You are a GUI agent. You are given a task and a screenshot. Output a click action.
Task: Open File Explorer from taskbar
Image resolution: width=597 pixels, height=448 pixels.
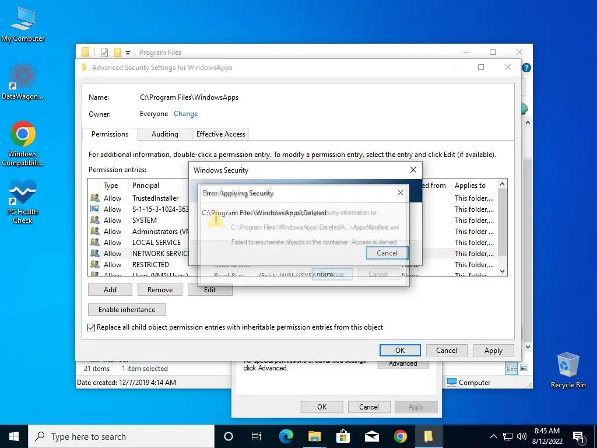tap(314, 436)
